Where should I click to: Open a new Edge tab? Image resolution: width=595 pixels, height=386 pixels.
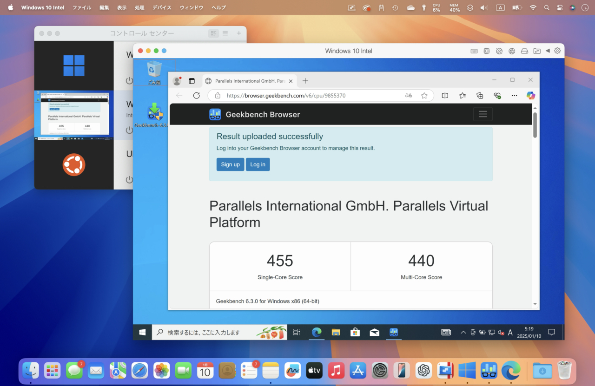click(305, 81)
